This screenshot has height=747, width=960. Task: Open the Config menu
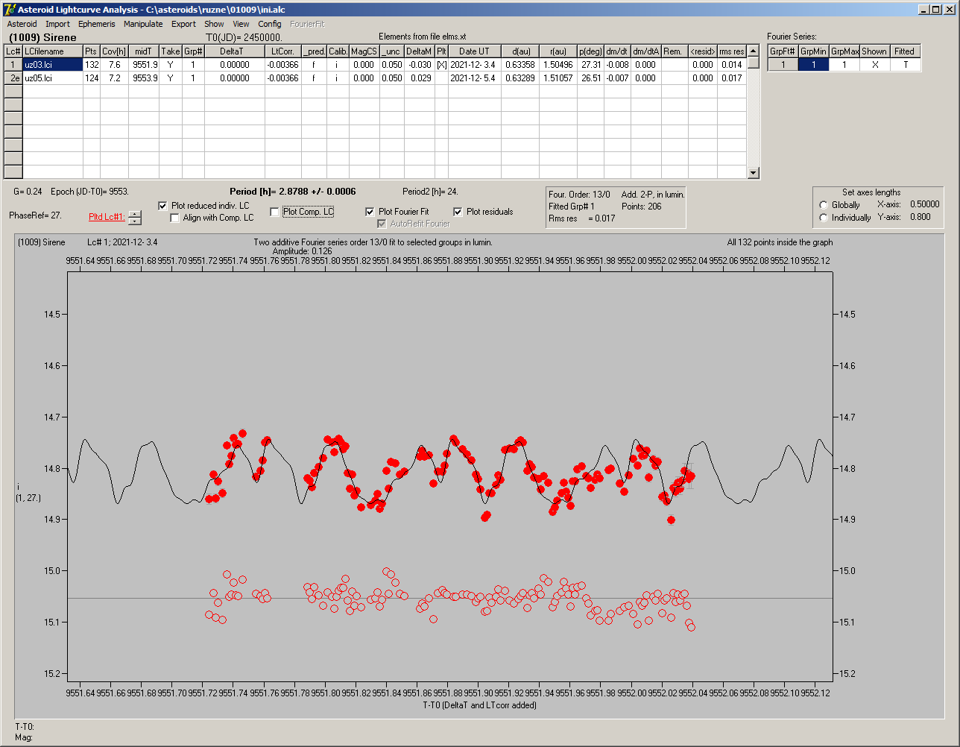pos(270,24)
